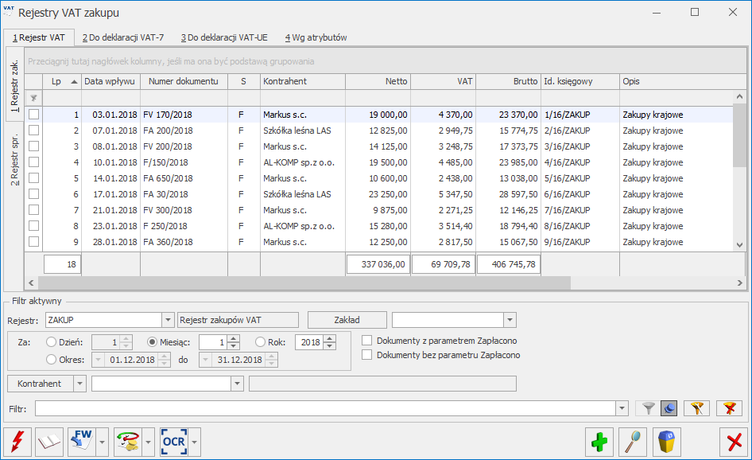This screenshot has height=460, width=752.
Task: Switch to Do deklaracji VAT-UE tab
Action: pos(224,37)
